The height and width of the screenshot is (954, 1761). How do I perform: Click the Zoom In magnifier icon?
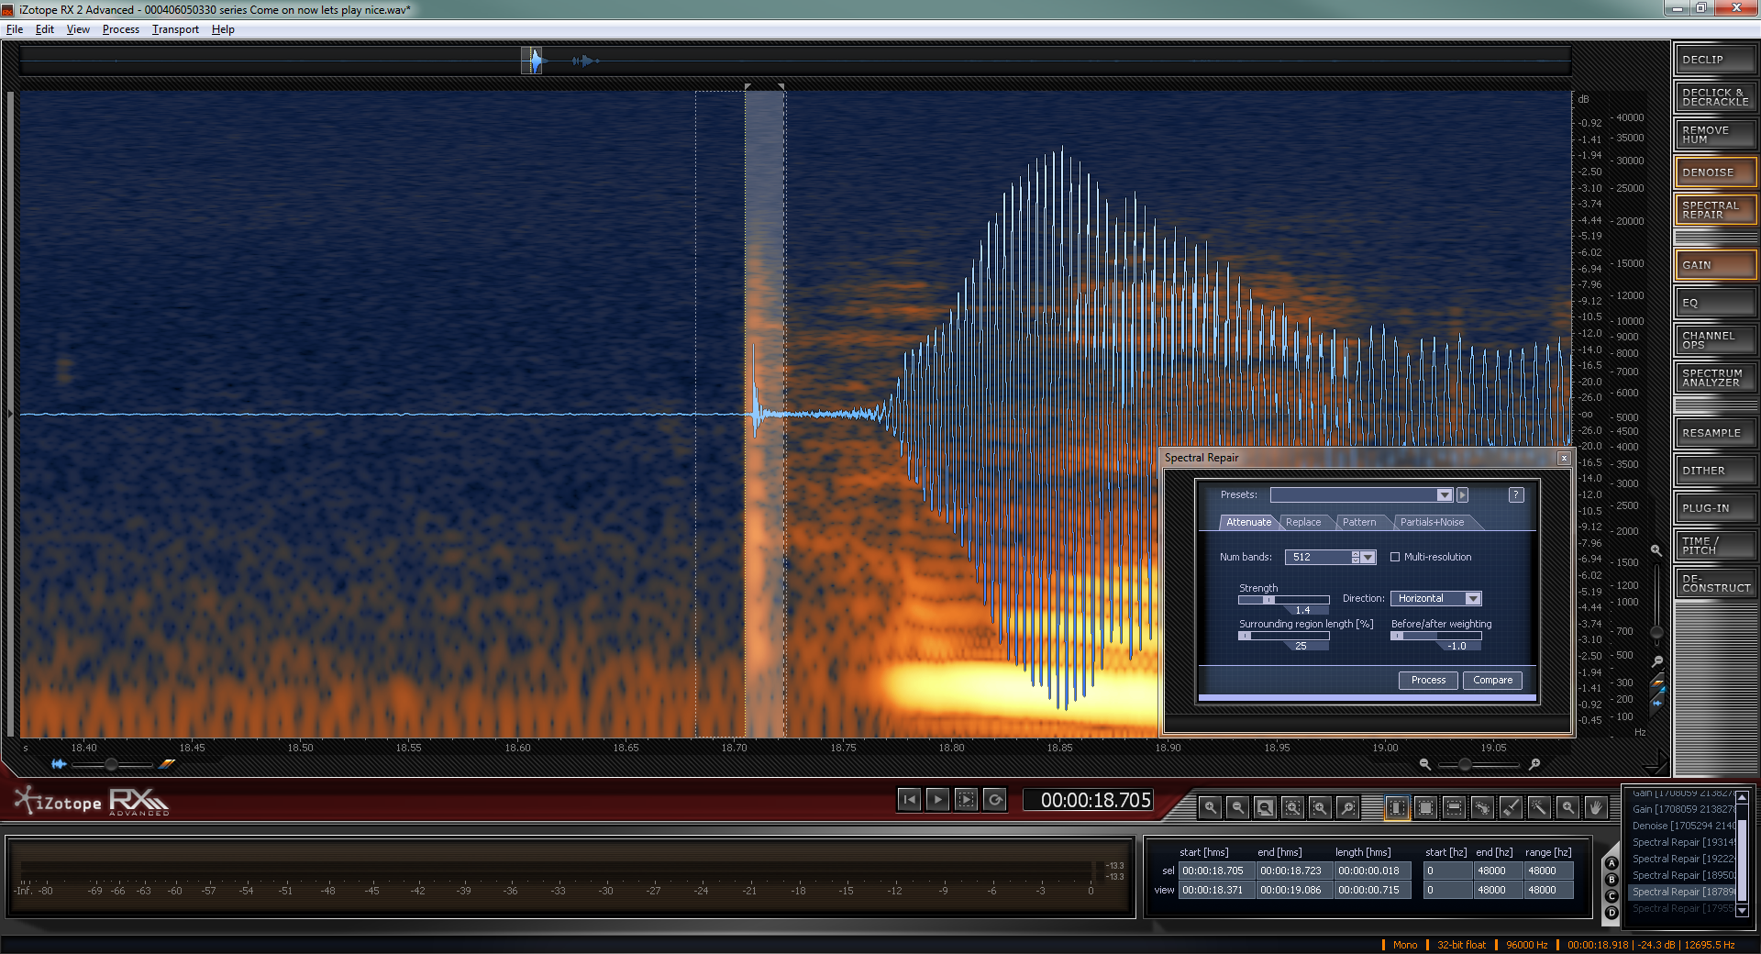(1211, 807)
